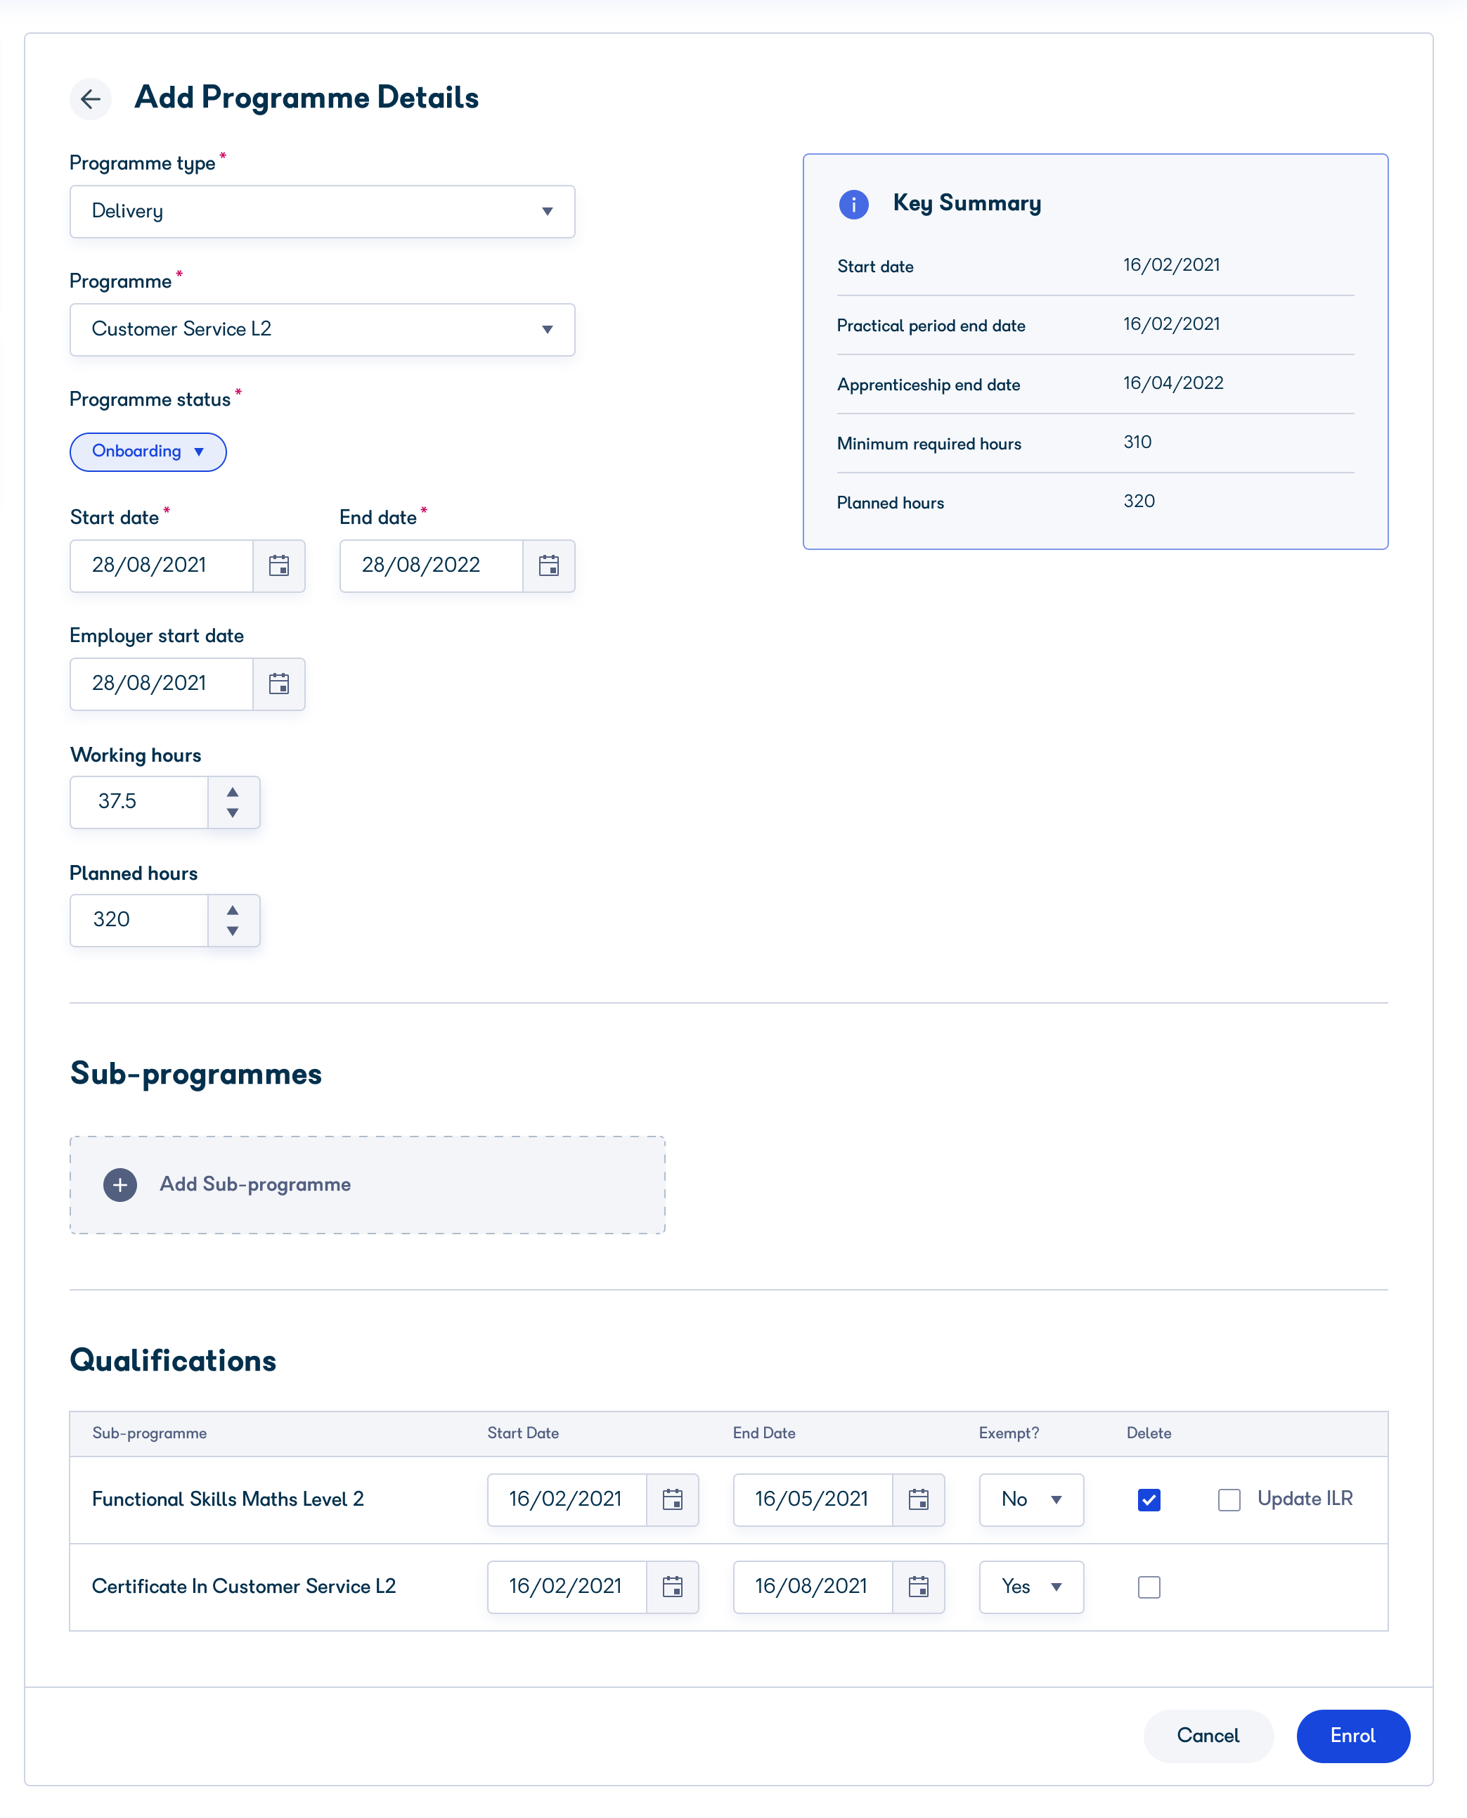Open Certificate In Customer Service start date calendar
The width and height of the screenshot is (1467, 1818).
coord(672,1587)
